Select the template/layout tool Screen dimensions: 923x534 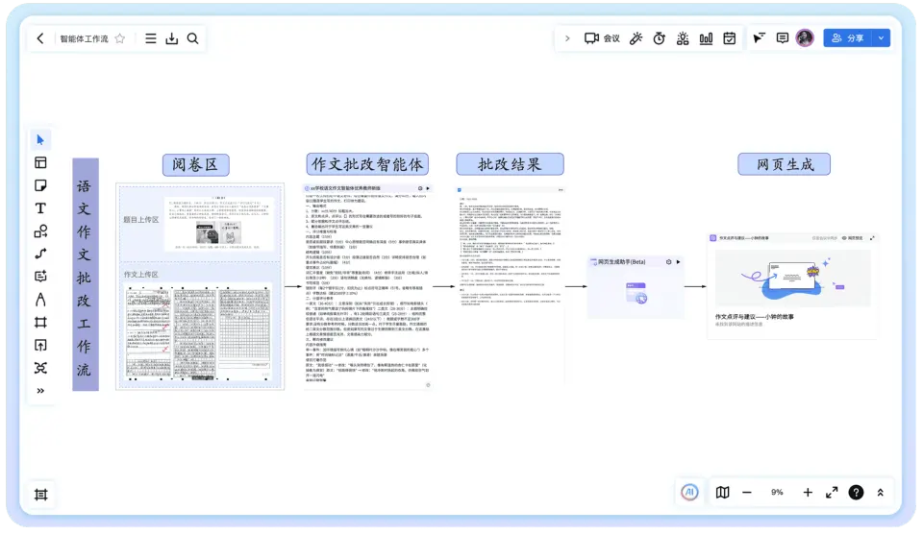(x=40, y=163)
